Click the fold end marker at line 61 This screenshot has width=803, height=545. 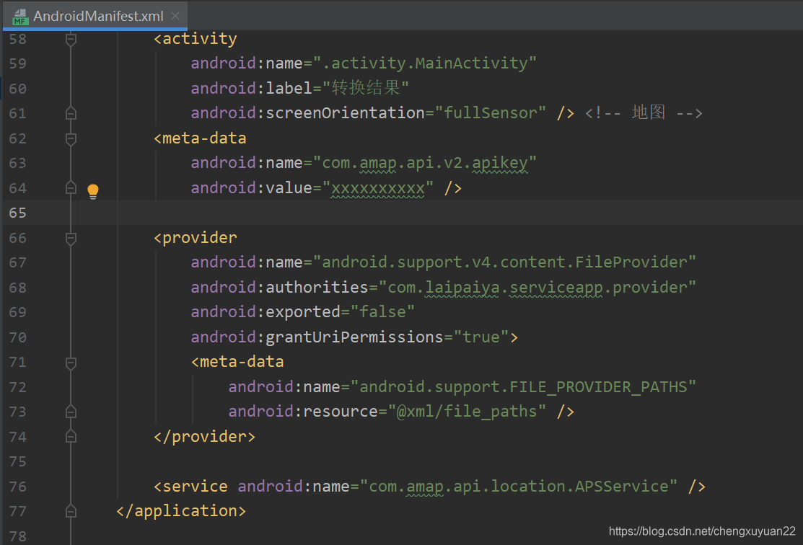71,113
